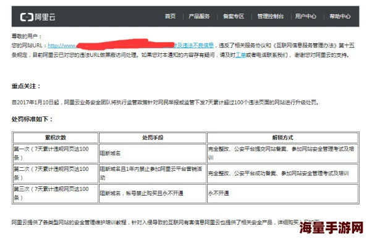Click the 尊敬的用户 greeting text
The image size is (367, 239).
tap(27, 36)
